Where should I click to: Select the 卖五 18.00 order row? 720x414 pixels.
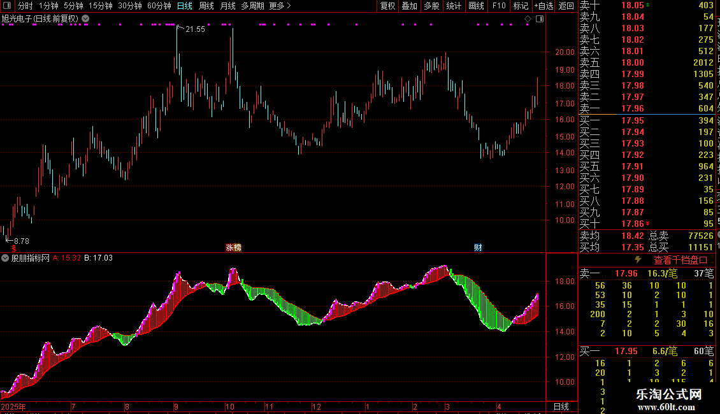647,62
